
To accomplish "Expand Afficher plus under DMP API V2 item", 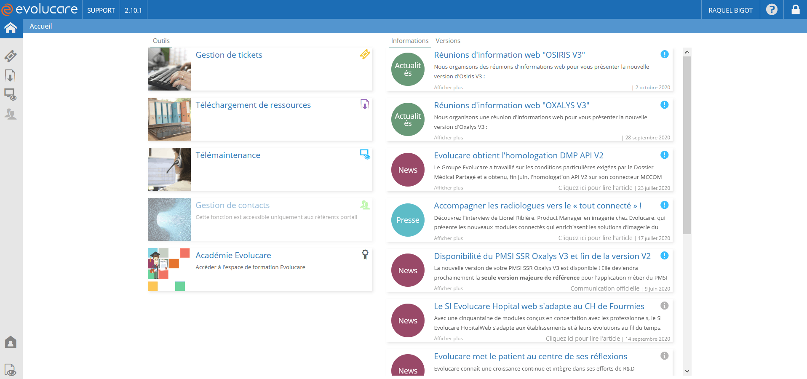I will click(449, 188).
